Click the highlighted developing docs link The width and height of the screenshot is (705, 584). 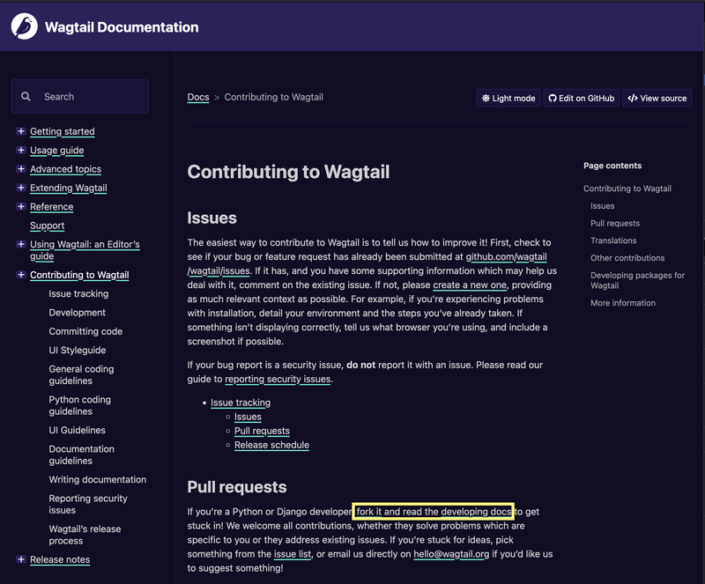[x=433, y=511]
